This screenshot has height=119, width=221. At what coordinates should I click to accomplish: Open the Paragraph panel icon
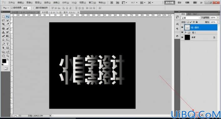coord(177,29)
